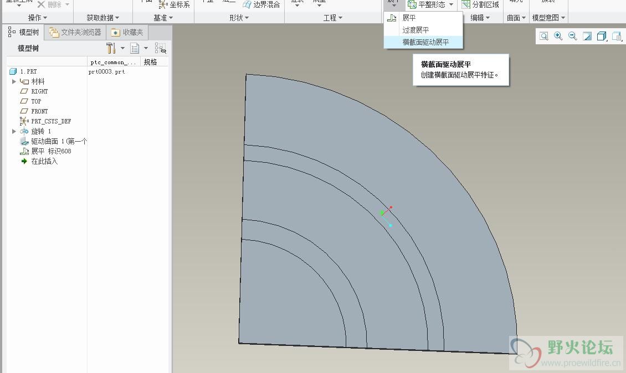Expand the 基准 group dropdown

[x=163, y=18]
